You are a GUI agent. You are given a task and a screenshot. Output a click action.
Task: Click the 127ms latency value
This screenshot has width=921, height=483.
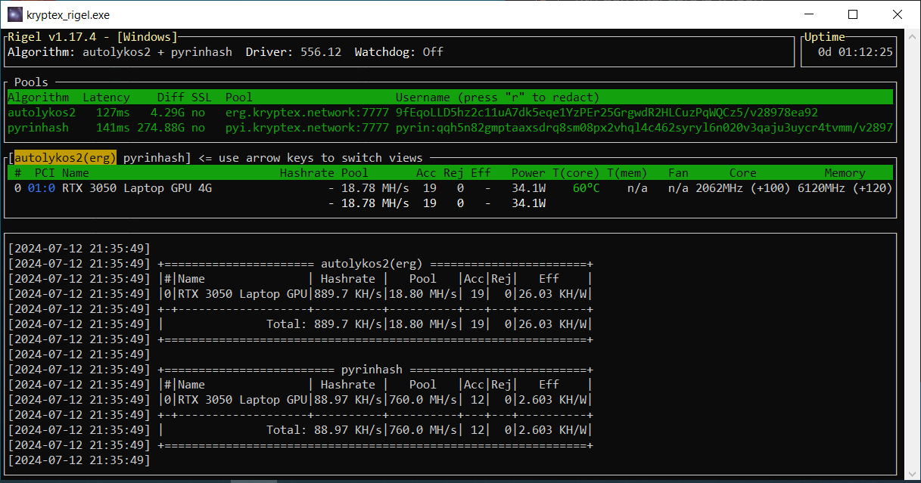[x=113, y=112]
